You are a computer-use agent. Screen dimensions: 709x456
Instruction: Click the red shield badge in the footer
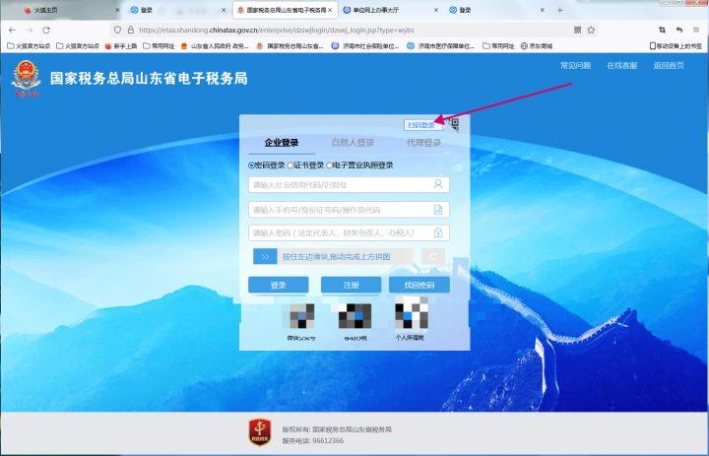(x=260, y=432)
